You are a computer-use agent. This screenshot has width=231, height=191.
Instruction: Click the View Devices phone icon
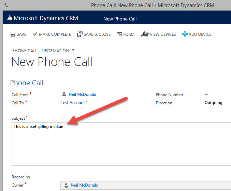144,34
